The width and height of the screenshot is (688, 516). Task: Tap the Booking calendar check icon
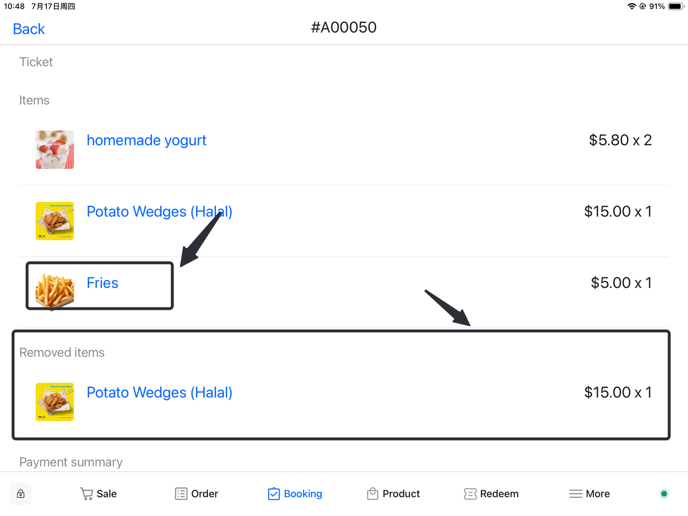tap(274, 493)
